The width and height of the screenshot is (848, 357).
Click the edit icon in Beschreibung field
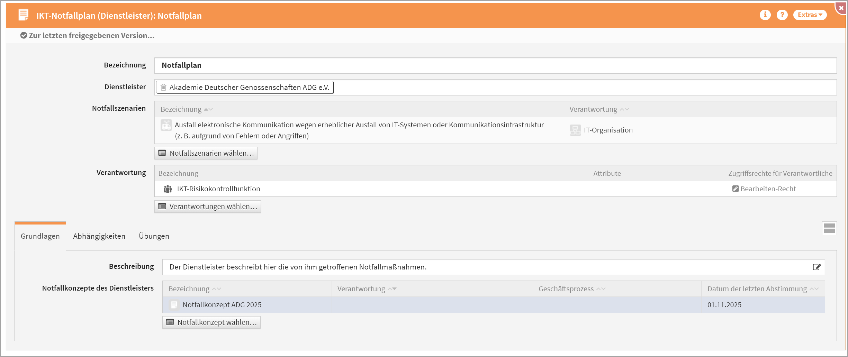[817, 267]
